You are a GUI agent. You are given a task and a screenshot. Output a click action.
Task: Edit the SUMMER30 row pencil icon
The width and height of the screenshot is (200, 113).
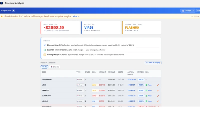click(158, 96)
